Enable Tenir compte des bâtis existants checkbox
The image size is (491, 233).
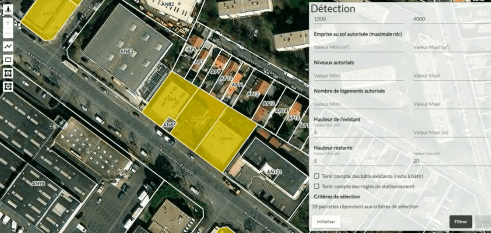tap(316, 176)
